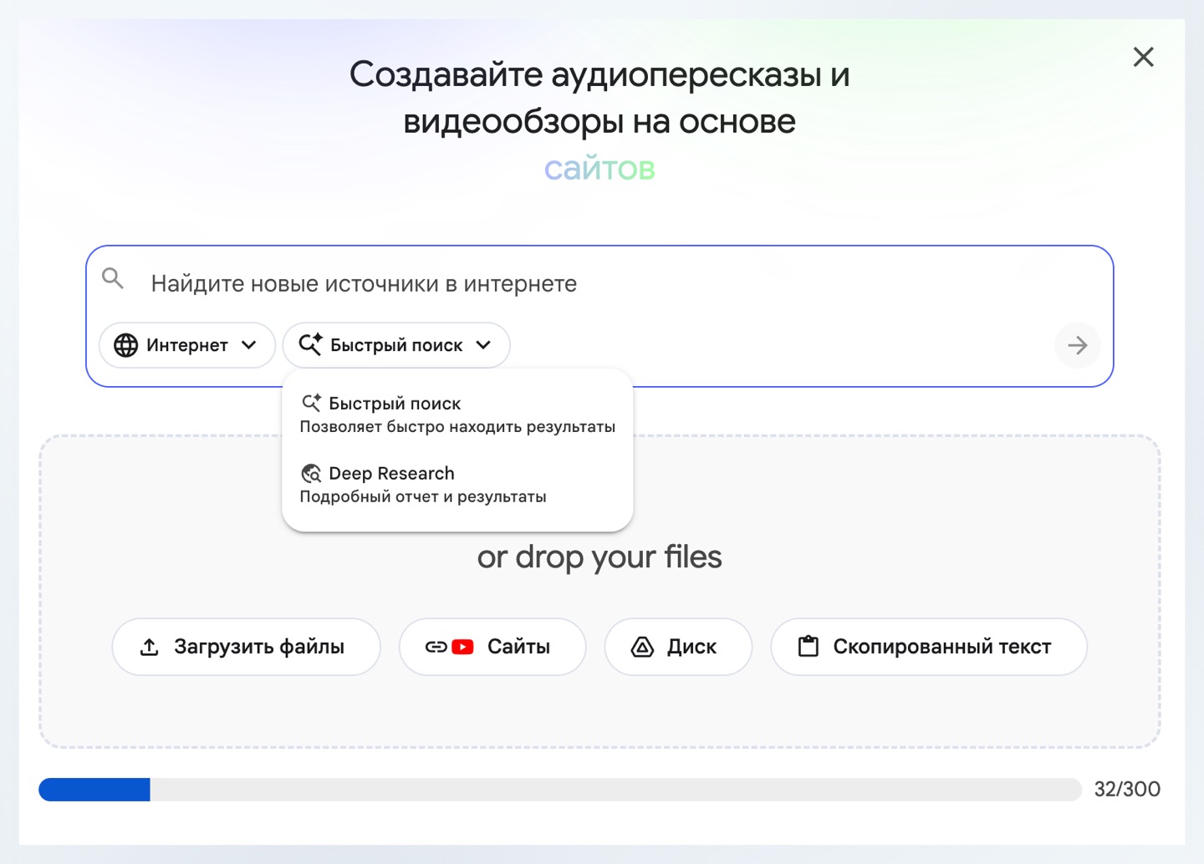
Task: Submit search with the arrow button
Action: tap(1077, 345)
